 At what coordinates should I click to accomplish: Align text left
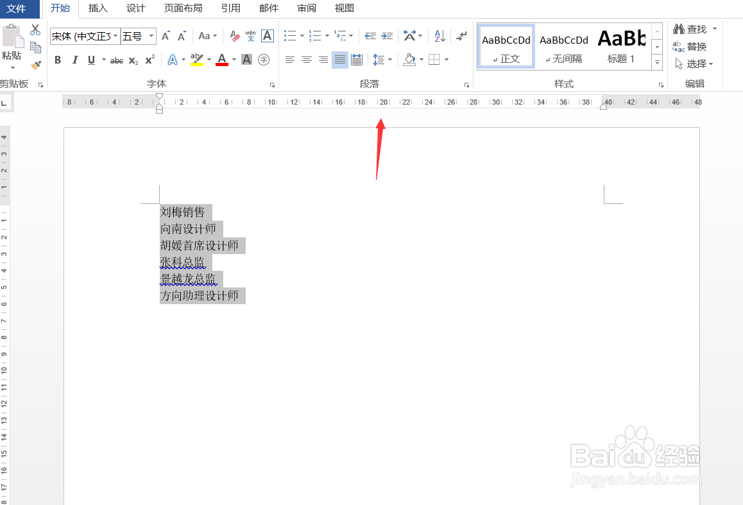click(x=290, y=60)
